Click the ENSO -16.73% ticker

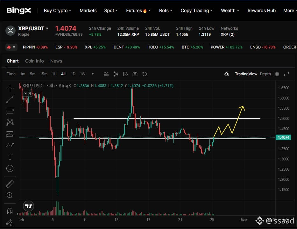pyautogui.click(x=263, y=47)
